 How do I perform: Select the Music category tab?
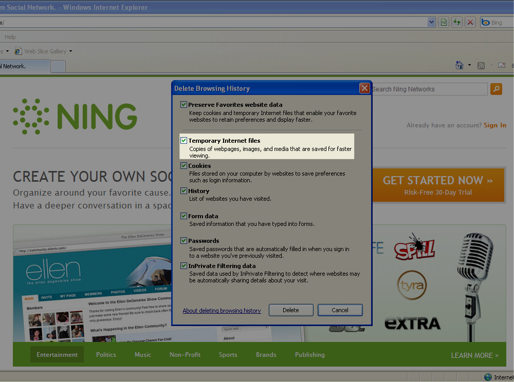[143, 354]
